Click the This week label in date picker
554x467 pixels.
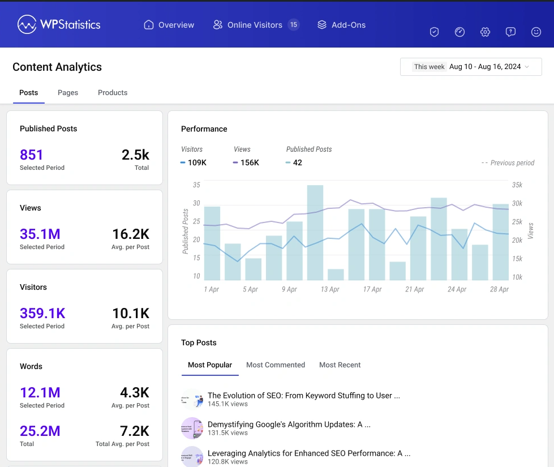(430, 67)
